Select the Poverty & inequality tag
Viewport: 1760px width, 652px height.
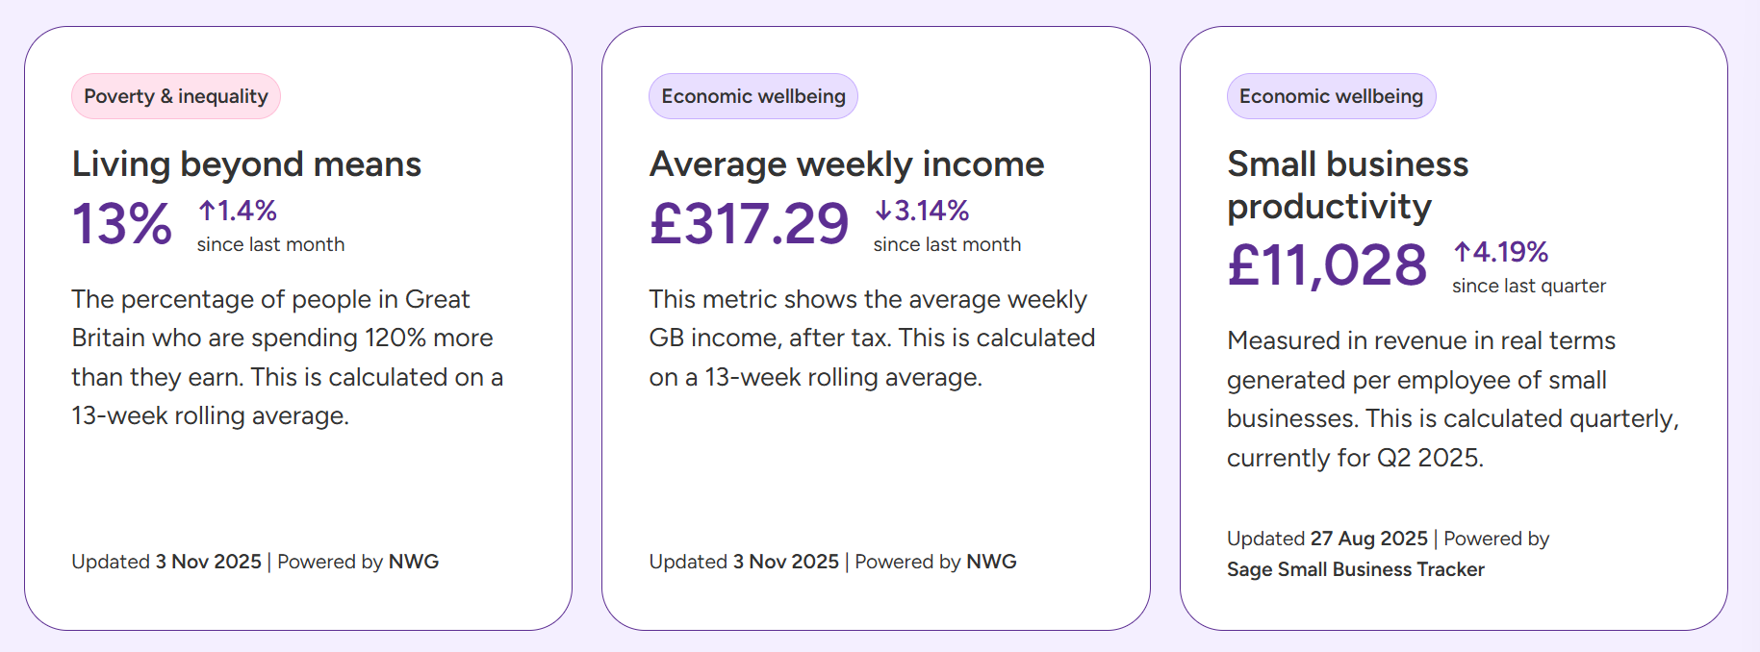[176, 96]
